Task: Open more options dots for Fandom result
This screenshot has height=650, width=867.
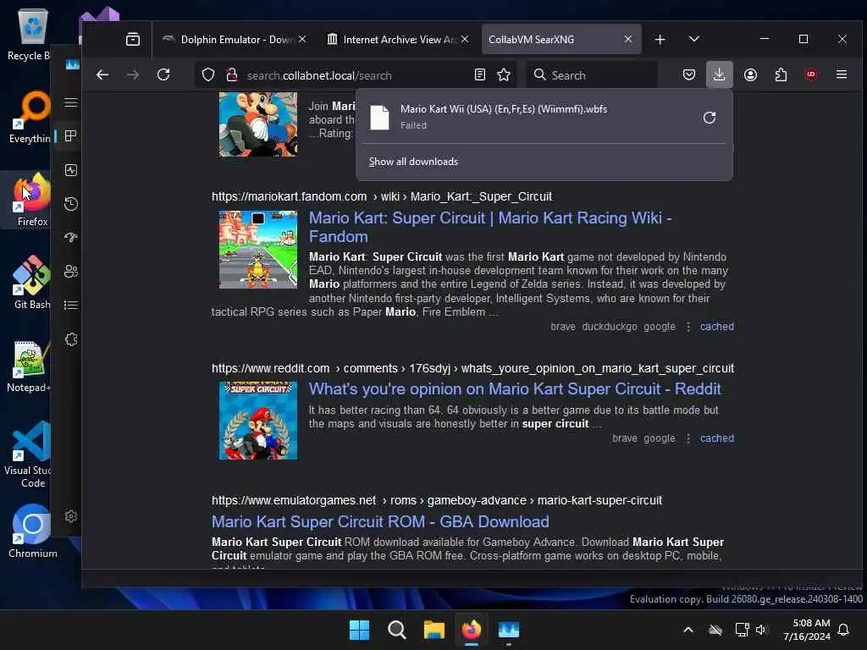Action: [x=688, y=327]
